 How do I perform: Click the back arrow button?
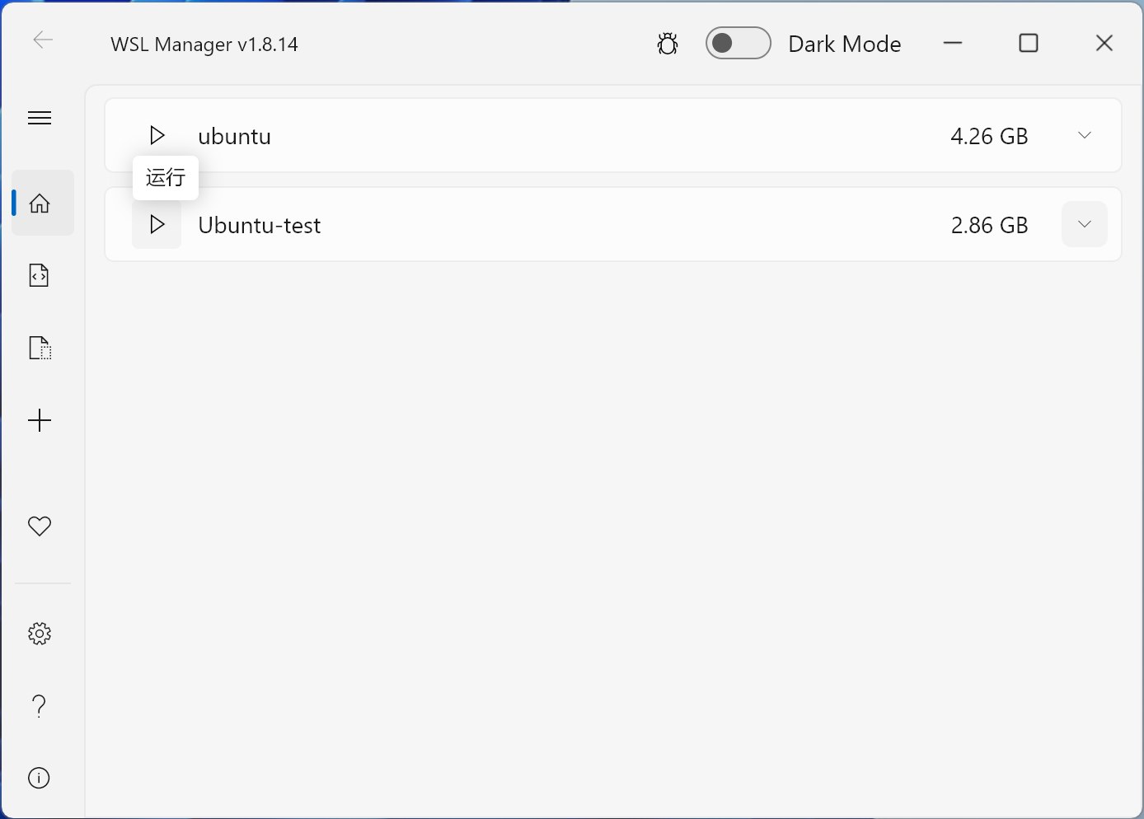pyautogui.click(x=42, y=40)
